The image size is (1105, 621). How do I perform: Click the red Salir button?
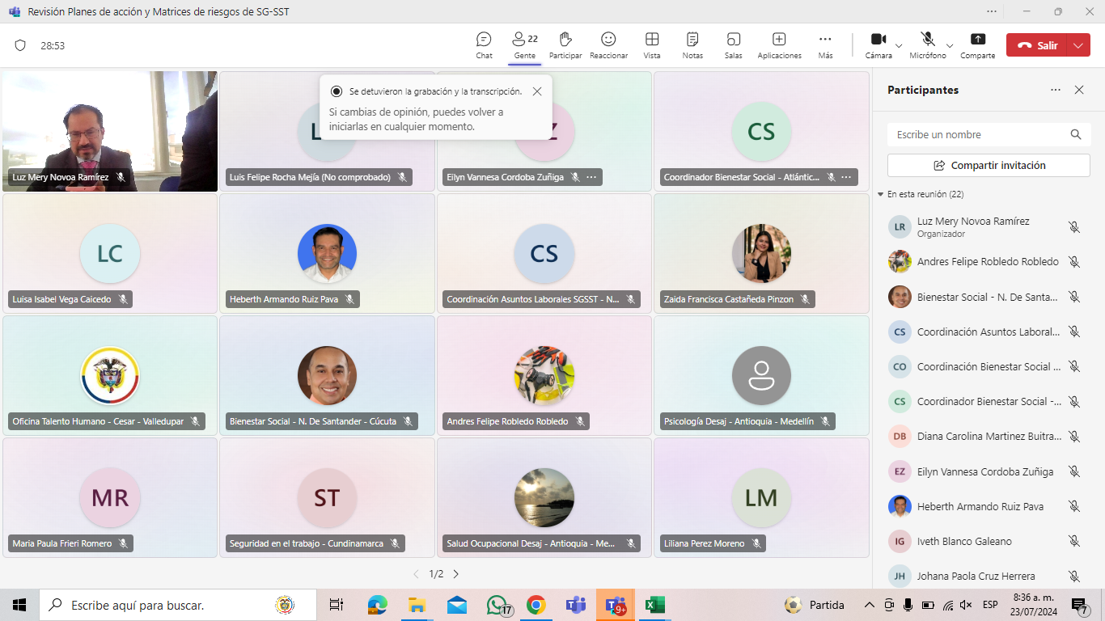point(1037,45)
